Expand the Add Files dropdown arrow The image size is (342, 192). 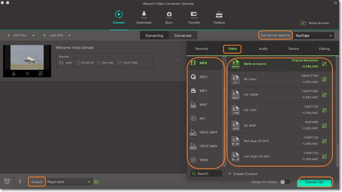click(33, 35)
